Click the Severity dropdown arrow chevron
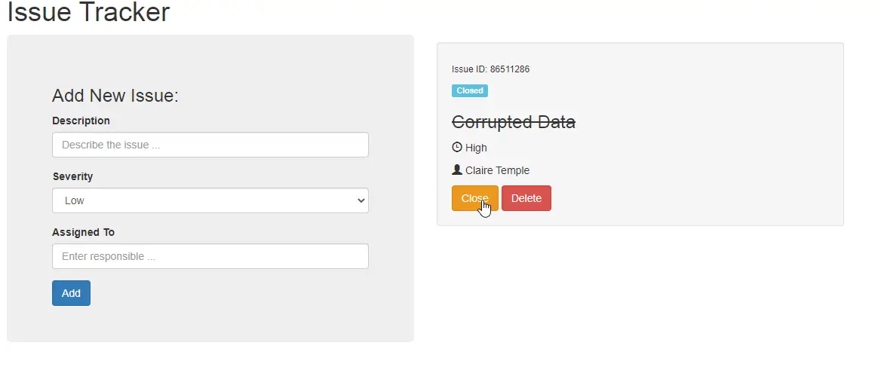 361,200
